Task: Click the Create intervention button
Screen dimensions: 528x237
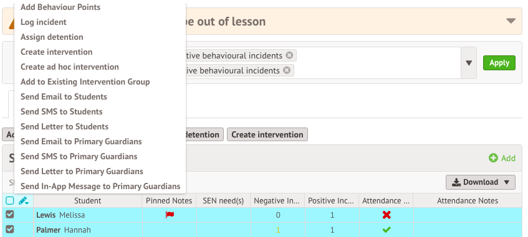Action: 267,134
